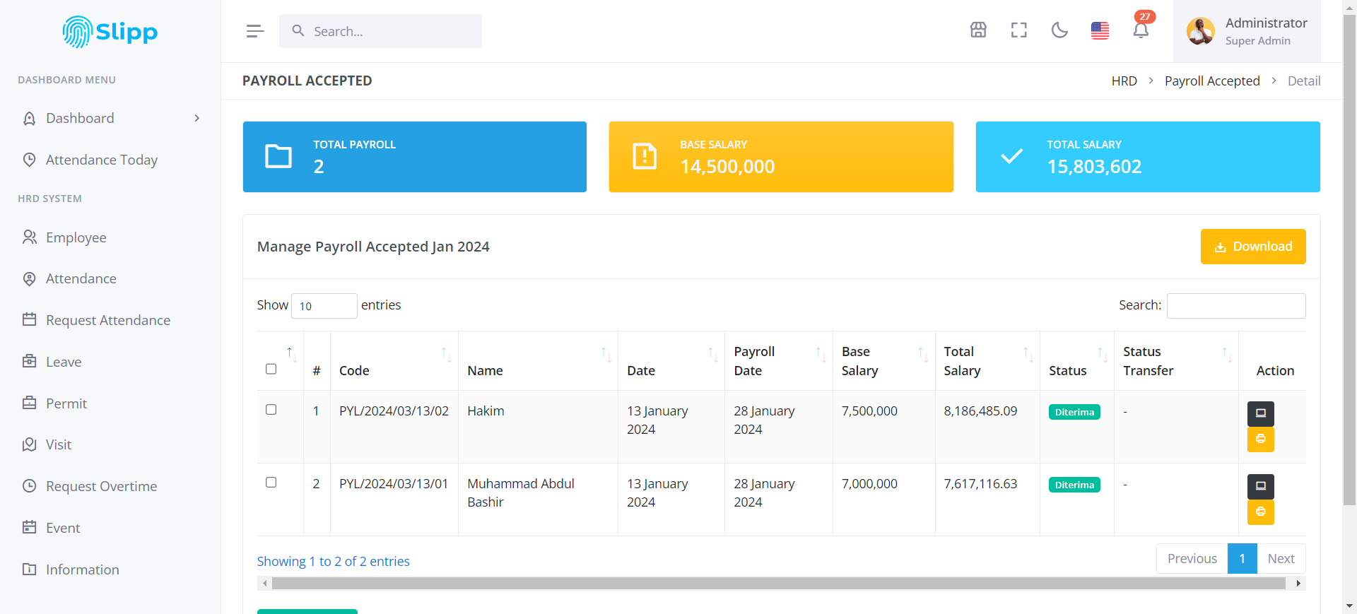Select checkbox for PYL/2024/03/13/01 row
This screenshot has height=614, width=1357.
click(x=271, y=483)
